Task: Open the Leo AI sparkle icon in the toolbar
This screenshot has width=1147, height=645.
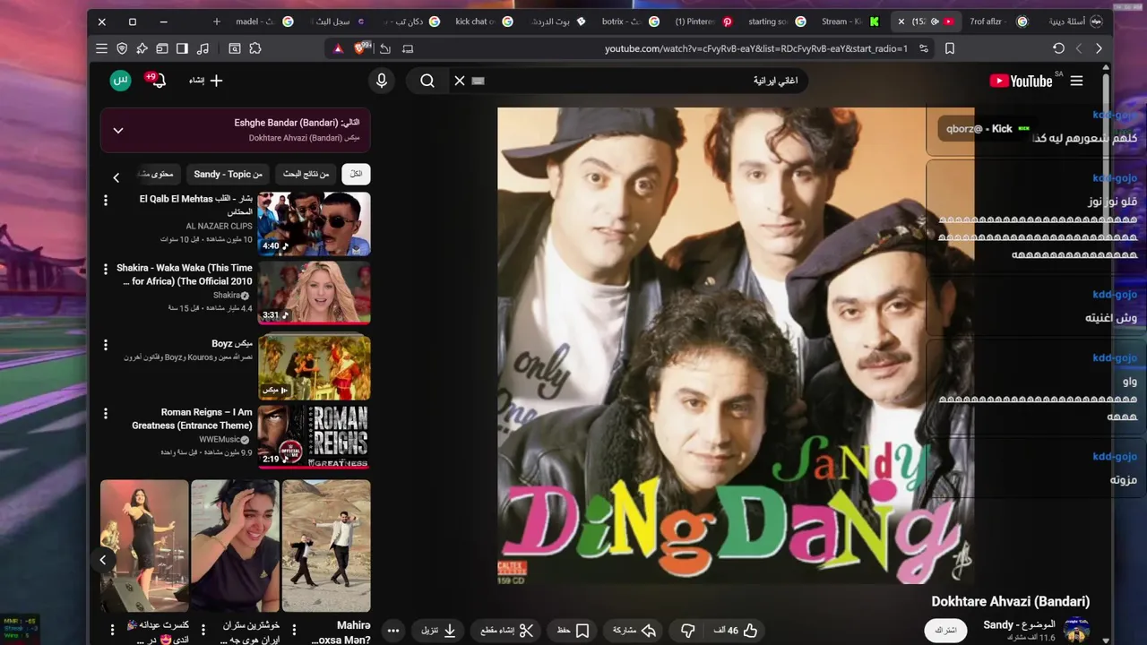Action: click(142, 48)
